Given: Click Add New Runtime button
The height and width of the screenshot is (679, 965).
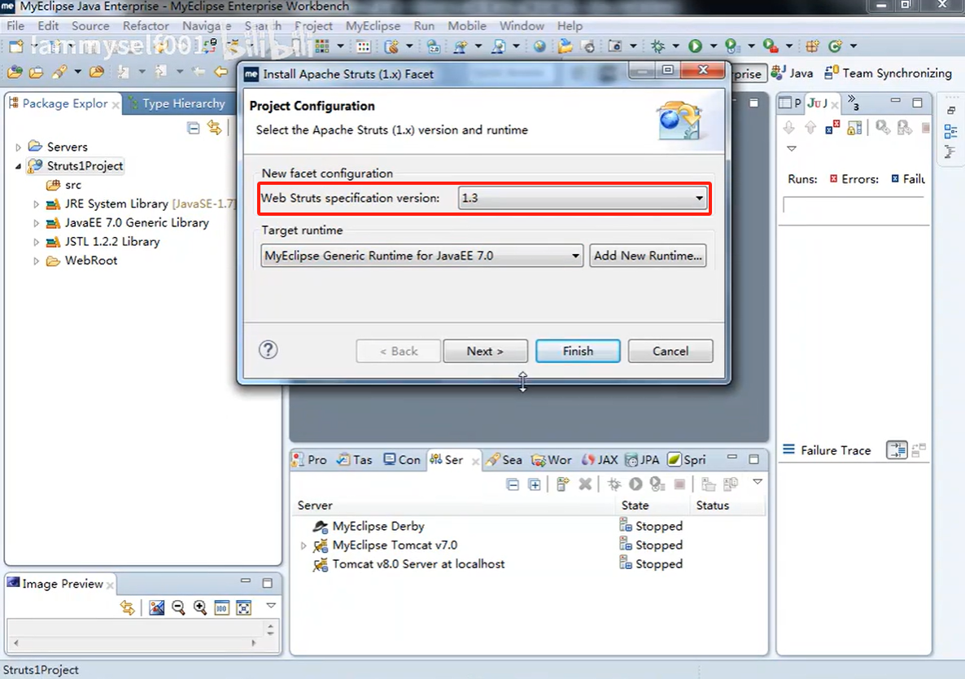Looking at the screenshot, I should pyautogui.click(x=648, y=256).
